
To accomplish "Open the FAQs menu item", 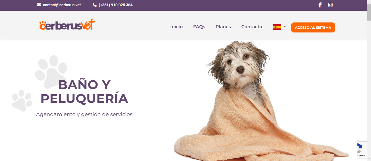I will coord(199,27).
